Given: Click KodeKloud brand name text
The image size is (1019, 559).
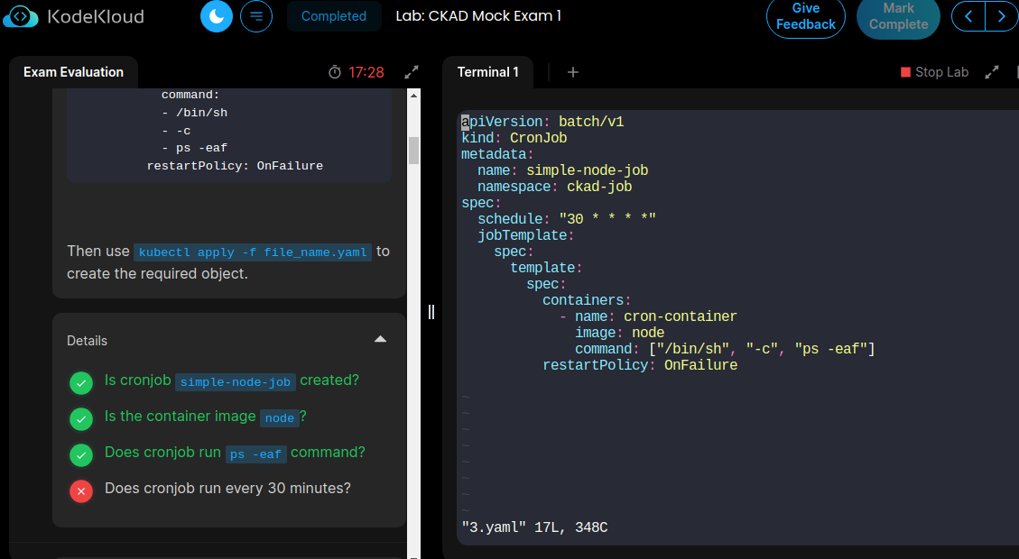Looking at the screenshot, I should pyautogui.click(x=96, y=16).
